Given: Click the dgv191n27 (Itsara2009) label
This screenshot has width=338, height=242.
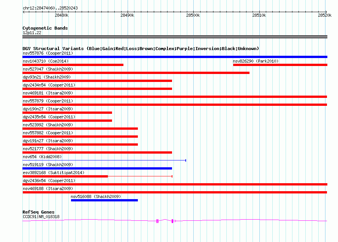Looking at the screenshot, I should click(48, 141).
